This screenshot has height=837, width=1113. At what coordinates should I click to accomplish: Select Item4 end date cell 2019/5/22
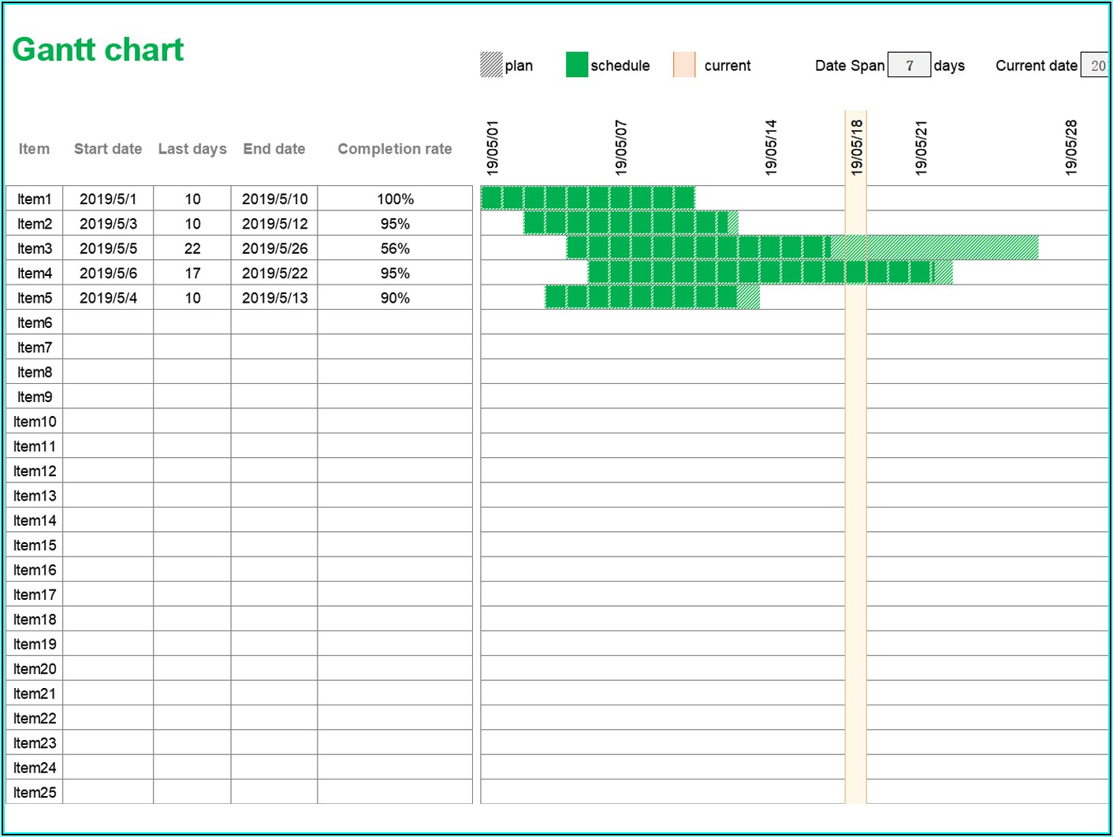click(274, 273)
